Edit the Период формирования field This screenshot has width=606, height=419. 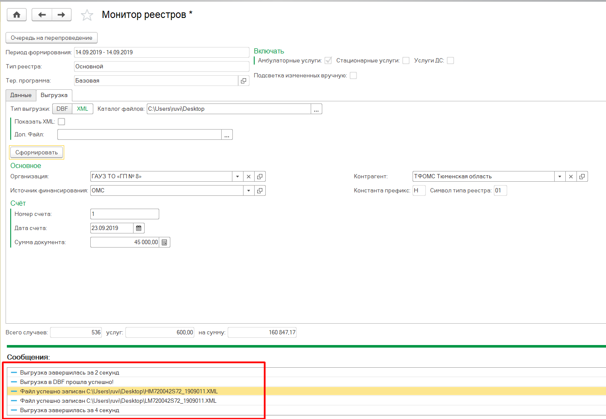(162, 53)
